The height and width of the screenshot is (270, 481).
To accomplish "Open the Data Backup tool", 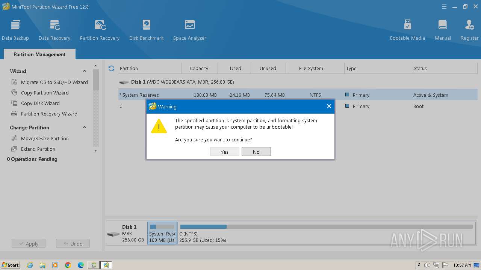I will [x=15, y=30].
